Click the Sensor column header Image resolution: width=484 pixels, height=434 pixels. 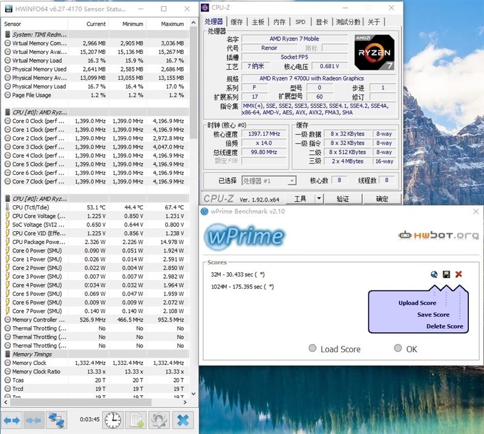point(34,24)
